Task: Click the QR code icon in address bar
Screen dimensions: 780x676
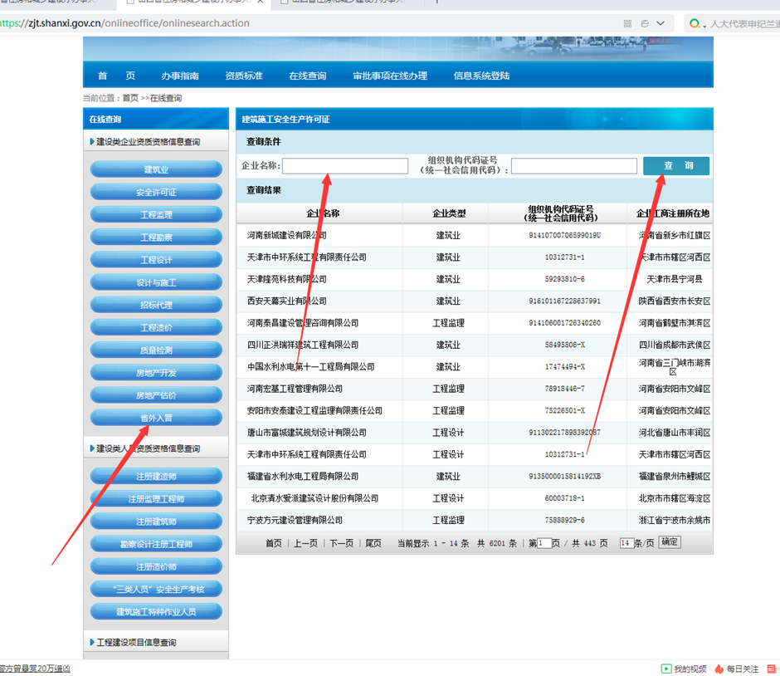Action: (627, 24)
